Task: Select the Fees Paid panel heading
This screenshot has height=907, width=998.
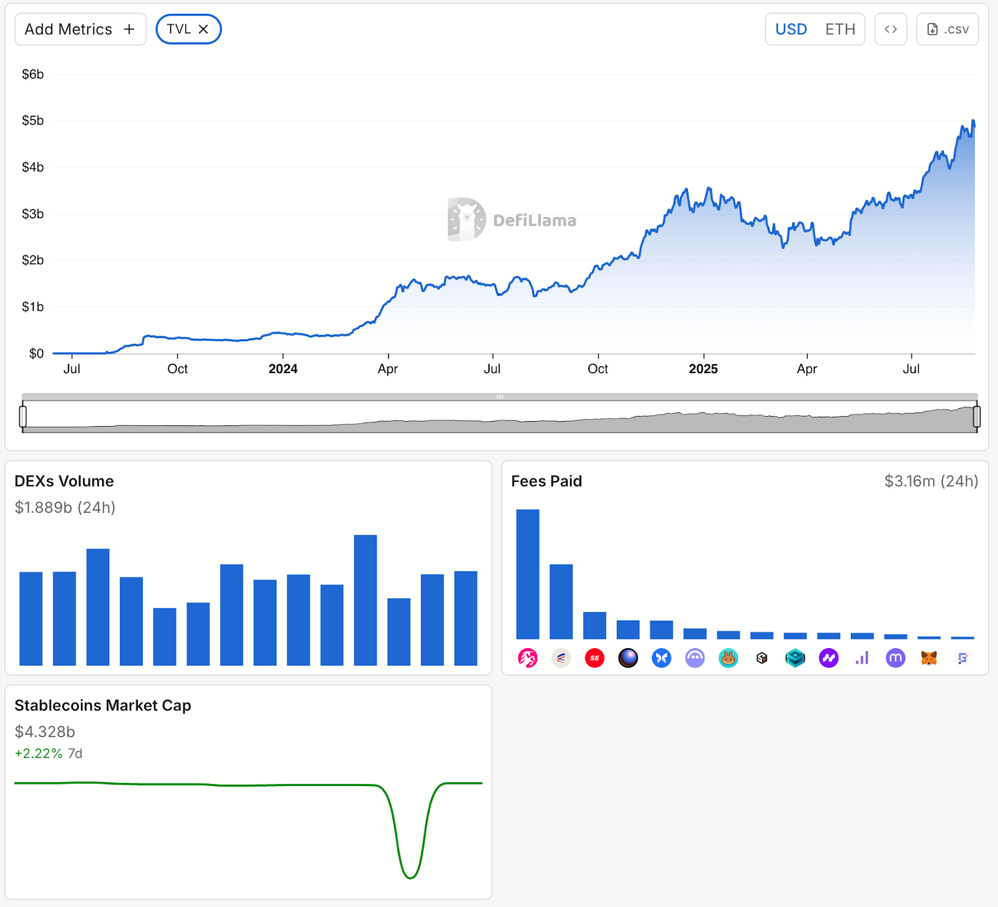Action: click(x=546, y=481)
